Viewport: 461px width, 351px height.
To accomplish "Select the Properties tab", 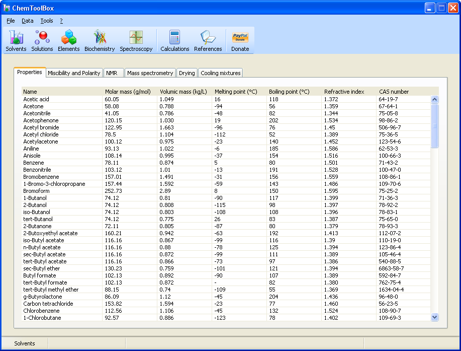I will point(29,72).
